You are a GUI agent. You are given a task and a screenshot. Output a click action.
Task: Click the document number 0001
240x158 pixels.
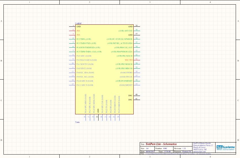pyautogui.click(x=165, y=149)
